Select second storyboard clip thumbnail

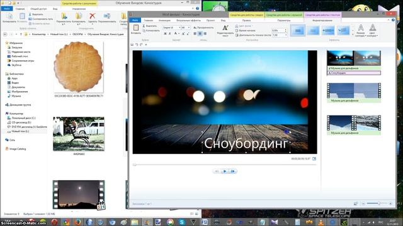coord(354,90)
